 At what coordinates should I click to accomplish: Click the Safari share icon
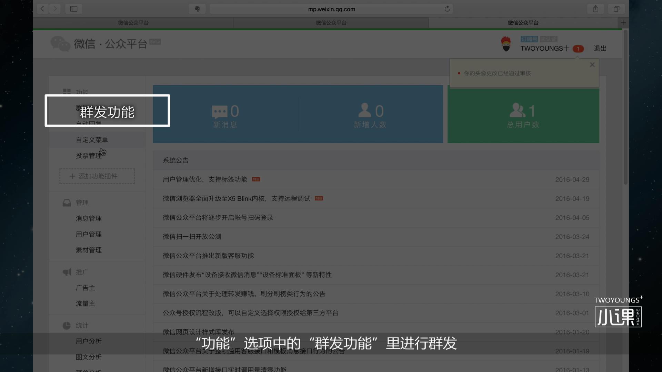pos(596,9)
